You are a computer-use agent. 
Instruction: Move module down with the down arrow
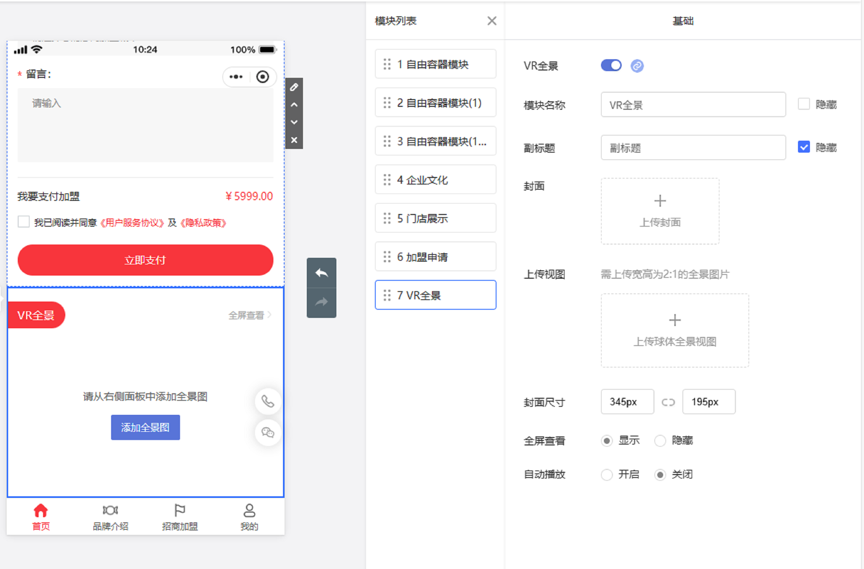[x=294, y=122]
